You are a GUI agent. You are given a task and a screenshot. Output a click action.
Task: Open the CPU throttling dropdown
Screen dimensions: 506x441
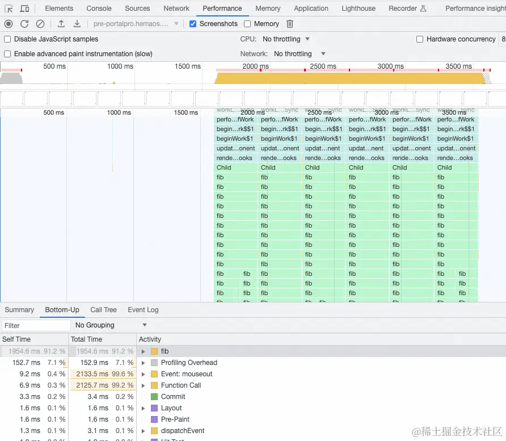tap(286, 39)
